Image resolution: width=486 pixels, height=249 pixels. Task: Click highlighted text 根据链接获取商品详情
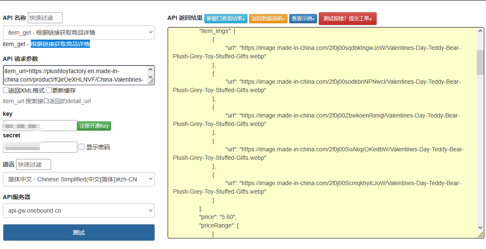(x=60, y=44)
